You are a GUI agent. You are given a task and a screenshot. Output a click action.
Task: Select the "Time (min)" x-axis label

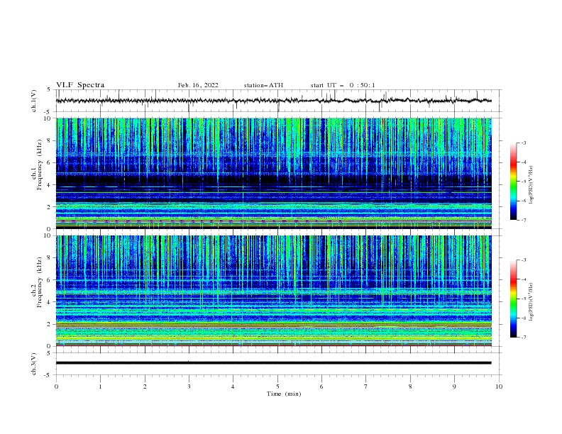click(284, 394)
